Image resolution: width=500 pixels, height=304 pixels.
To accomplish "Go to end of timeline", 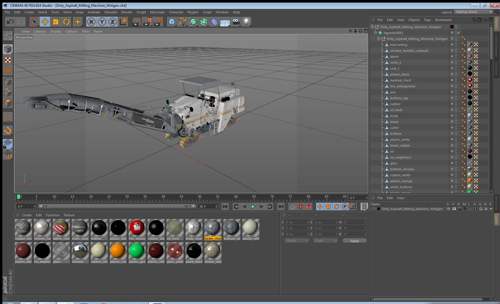I will click(x=281, y=207).
